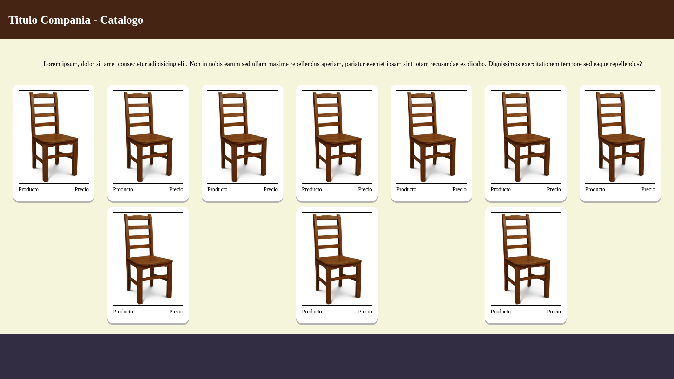Click Precio on first top-row card
This screenshot has width=674, height=379.
[82, 189]
